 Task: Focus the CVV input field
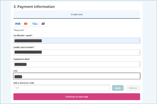click(77, 76)
